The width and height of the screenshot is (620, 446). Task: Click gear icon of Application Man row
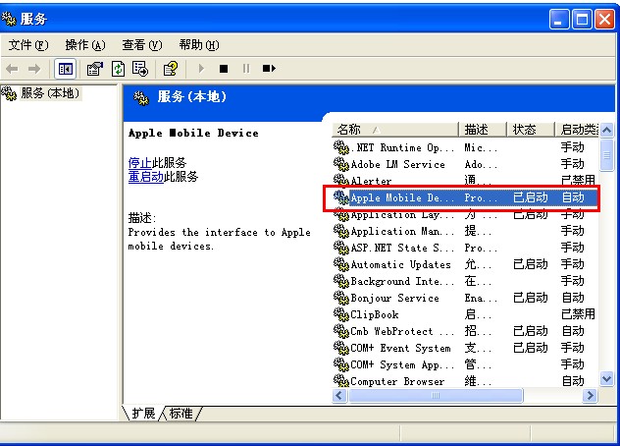pyautogui.click(x=340, y=231)
